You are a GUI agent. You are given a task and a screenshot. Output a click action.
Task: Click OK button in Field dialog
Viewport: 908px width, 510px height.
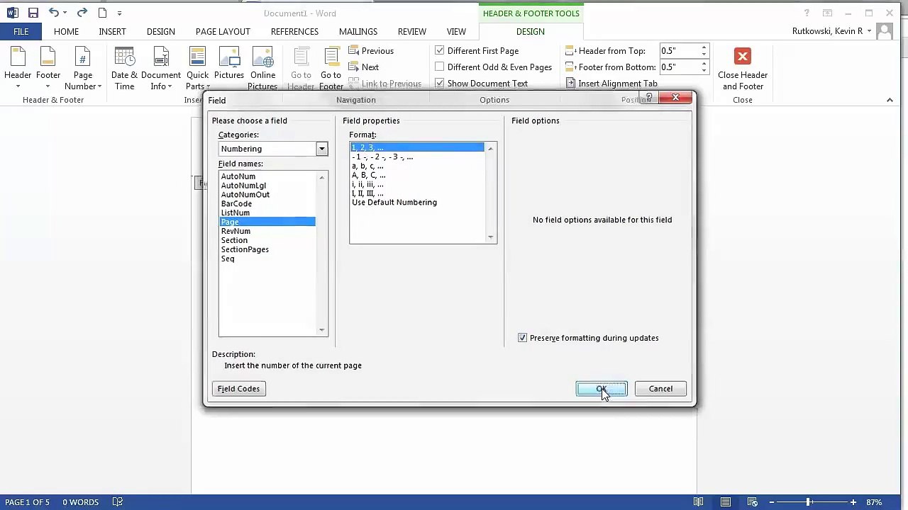coord(602,389)
